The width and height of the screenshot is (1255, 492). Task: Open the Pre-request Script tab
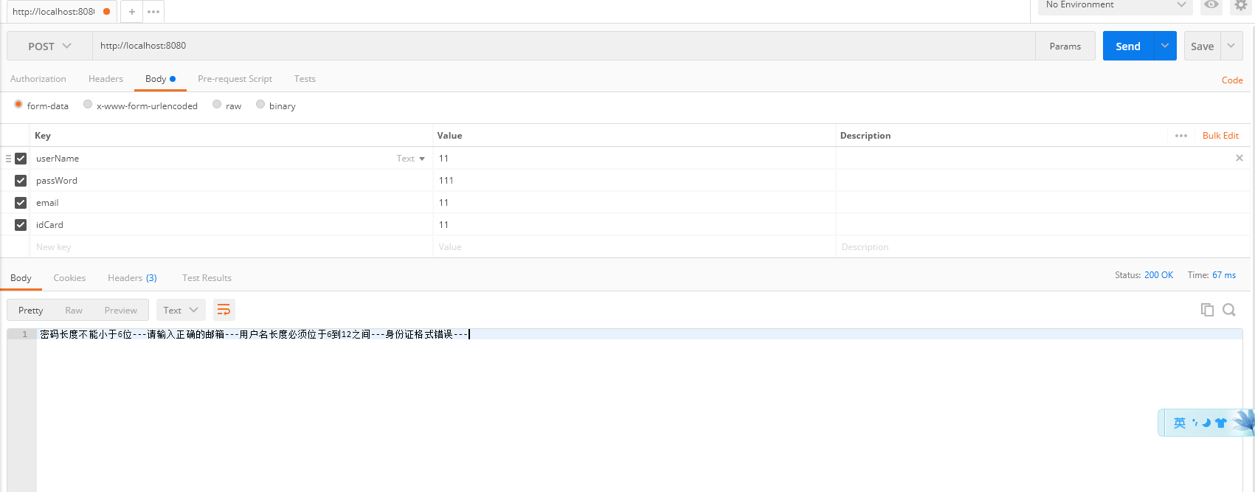tap(235, 79)
